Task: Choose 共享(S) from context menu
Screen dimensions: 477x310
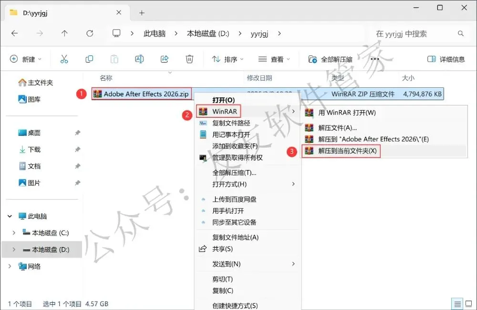Action: coord(222,249)
